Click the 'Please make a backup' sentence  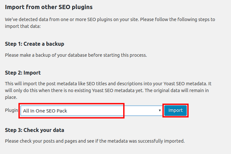click(76, 55)
